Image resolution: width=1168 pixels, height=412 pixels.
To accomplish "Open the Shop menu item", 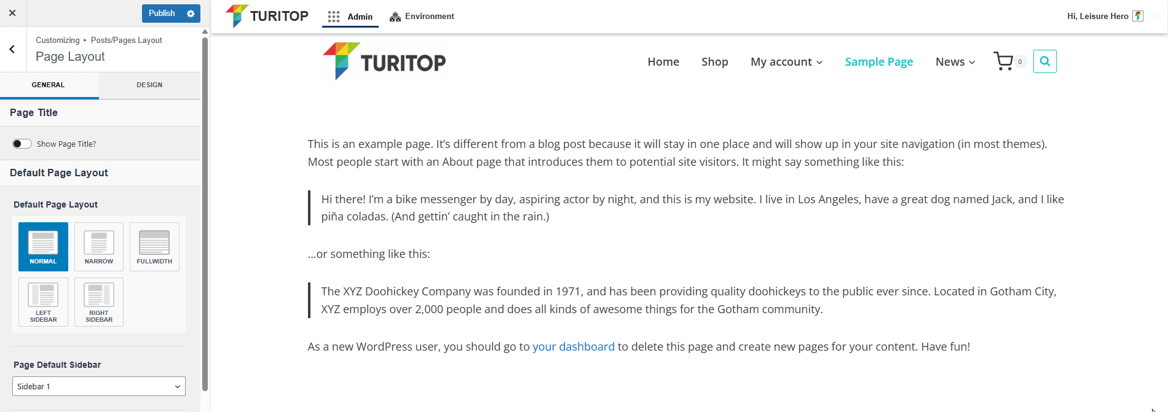I will pos(714,62).
